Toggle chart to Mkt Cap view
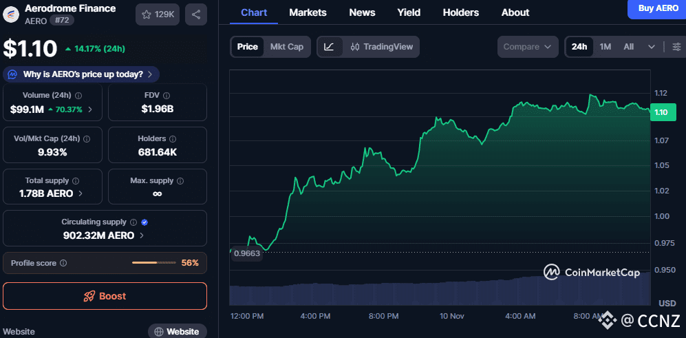The image size is (686, 338). [286, 47]
